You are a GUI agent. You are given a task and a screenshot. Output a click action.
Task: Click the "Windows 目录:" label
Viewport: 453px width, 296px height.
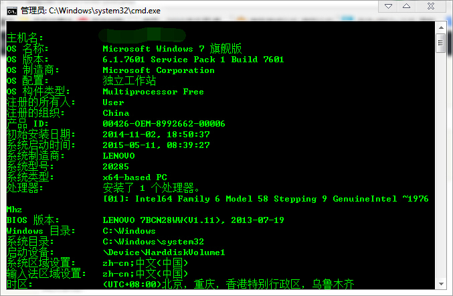(41, 230)
